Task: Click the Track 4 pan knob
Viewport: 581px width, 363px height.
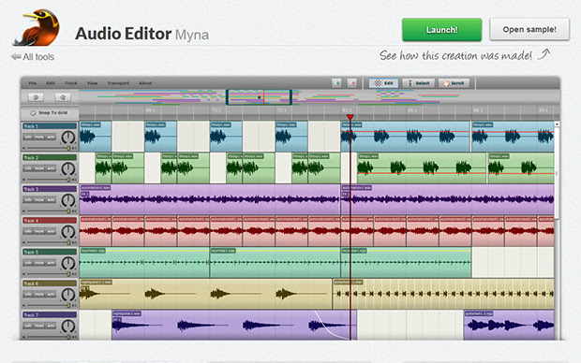Action: click(67, 232)
